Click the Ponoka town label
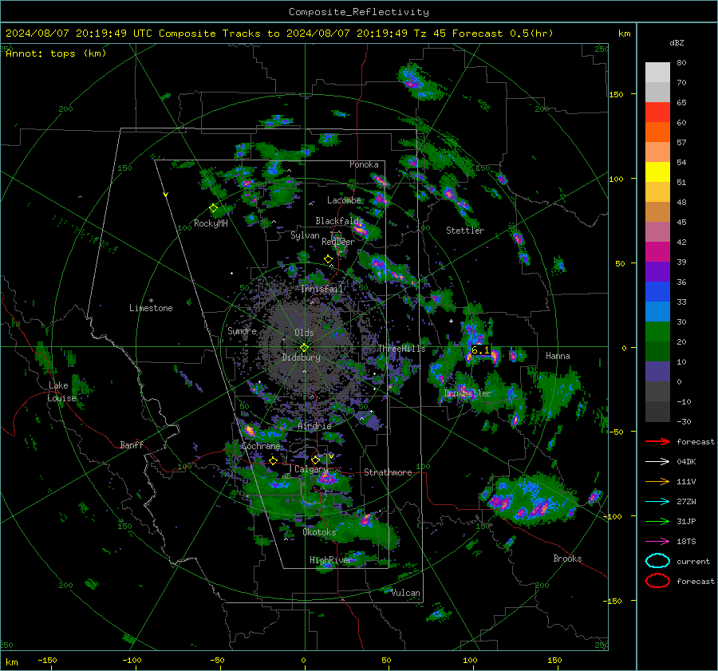This screenshot has height=671, width=718. click(364, 164)
